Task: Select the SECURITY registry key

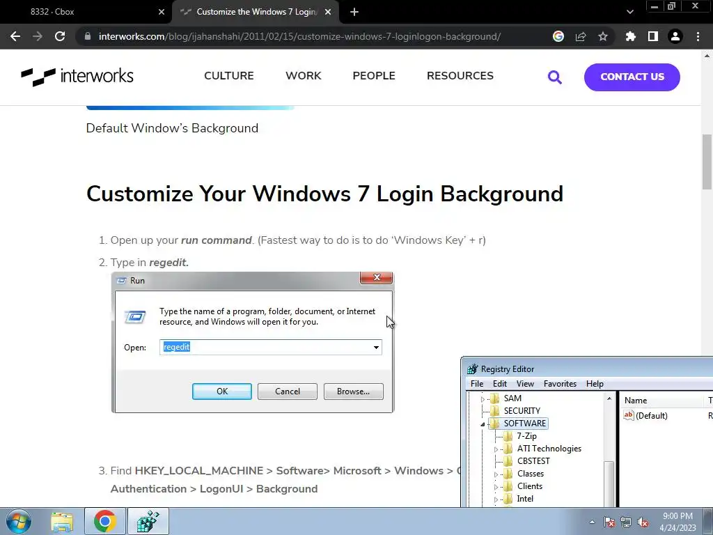Action: click(522, 411)
